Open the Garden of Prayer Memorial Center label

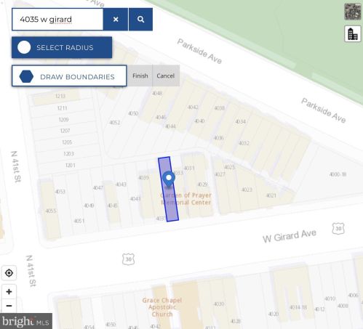(186, 199)
